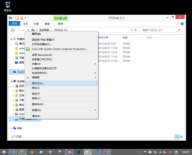192x155 pixels.
Task: Open the 包含到库中(I) submenu
Action: (x=61, y=73)
